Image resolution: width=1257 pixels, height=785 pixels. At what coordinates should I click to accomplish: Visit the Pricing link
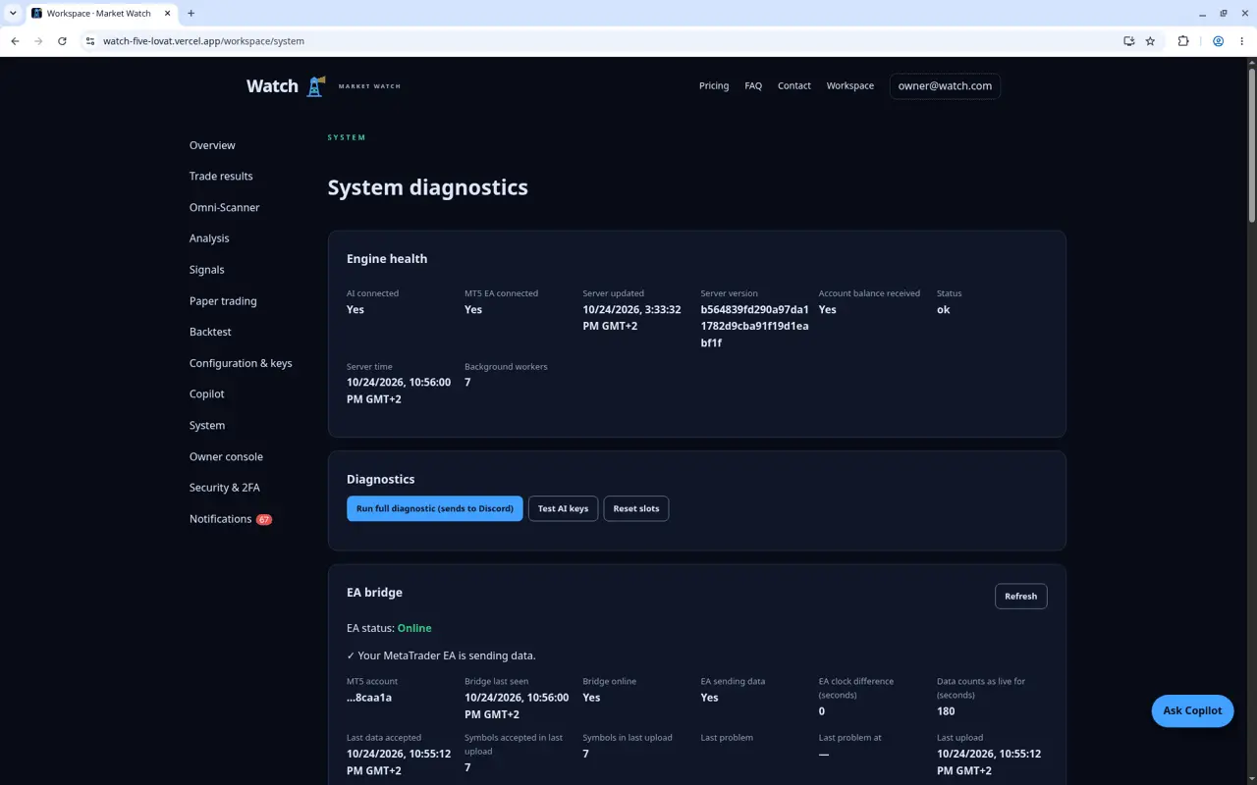tap(714, 86)
